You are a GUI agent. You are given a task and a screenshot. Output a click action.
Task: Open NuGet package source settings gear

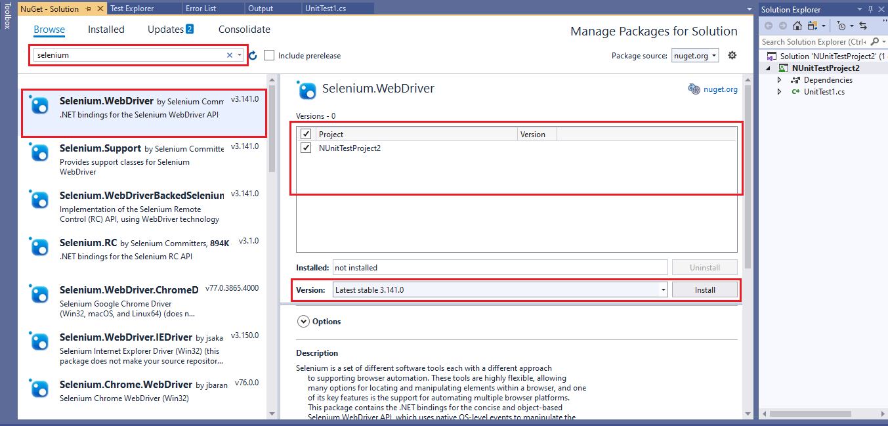click(x=732, y=56)
